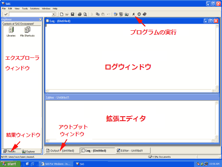Screen dimensions: 222x167
Task: Open the File Shortcuts icon
Action: 27,32
